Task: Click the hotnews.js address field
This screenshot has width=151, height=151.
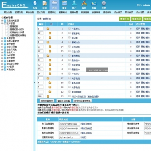Action: coord(70,124)
